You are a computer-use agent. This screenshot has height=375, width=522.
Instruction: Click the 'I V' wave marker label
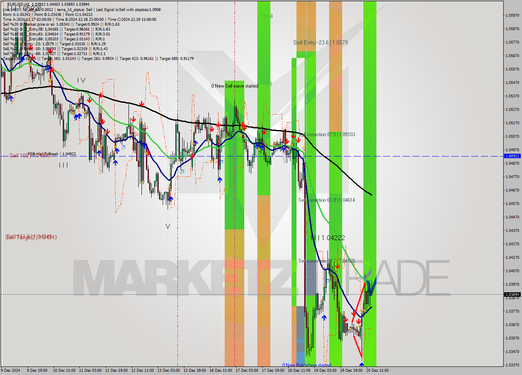click(x=81, y=80)
